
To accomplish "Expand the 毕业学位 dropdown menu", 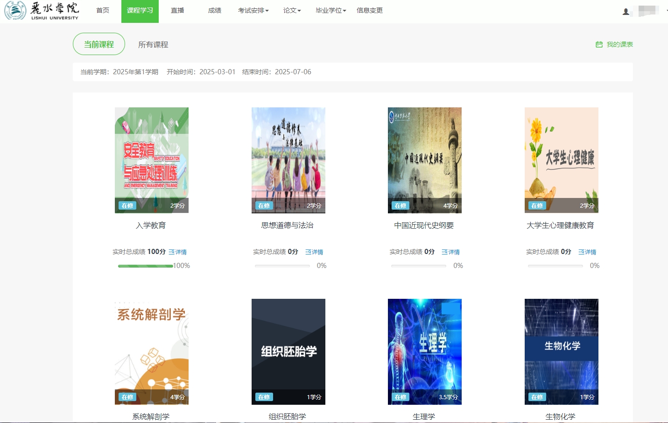I will [x=330, y=11].
